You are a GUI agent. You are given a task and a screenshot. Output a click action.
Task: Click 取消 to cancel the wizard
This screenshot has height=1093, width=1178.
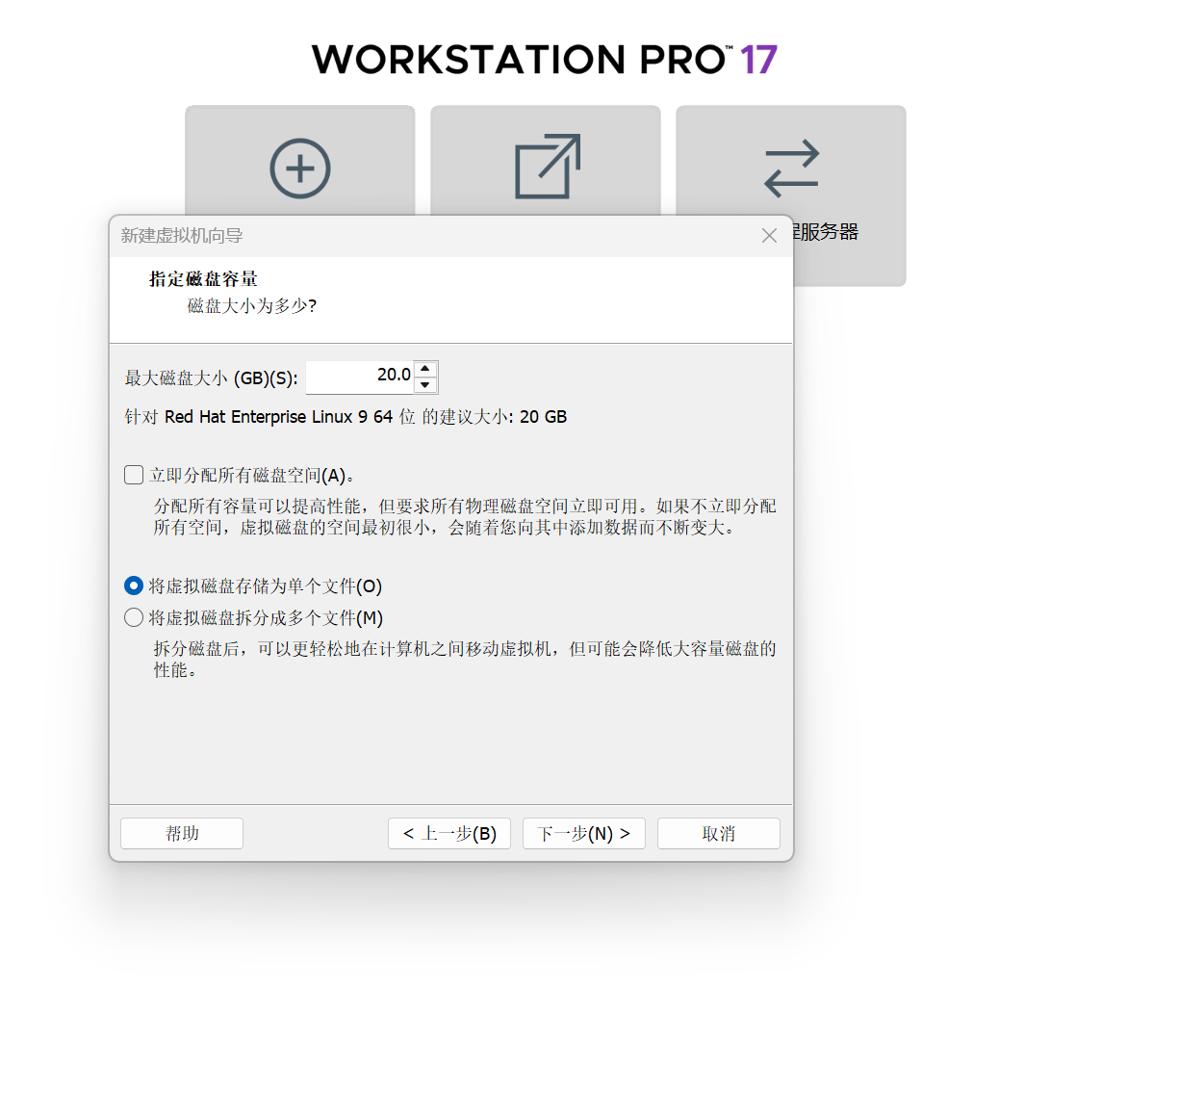pyautogui.click(x=718, y=833)
